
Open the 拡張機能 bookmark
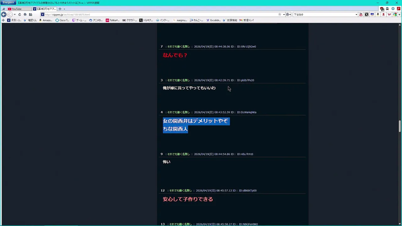coord(230,20)
